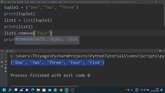Viewport: 165px width, 93px height.
Task: Clear console output with the trash icon
Action: (6, 71)
